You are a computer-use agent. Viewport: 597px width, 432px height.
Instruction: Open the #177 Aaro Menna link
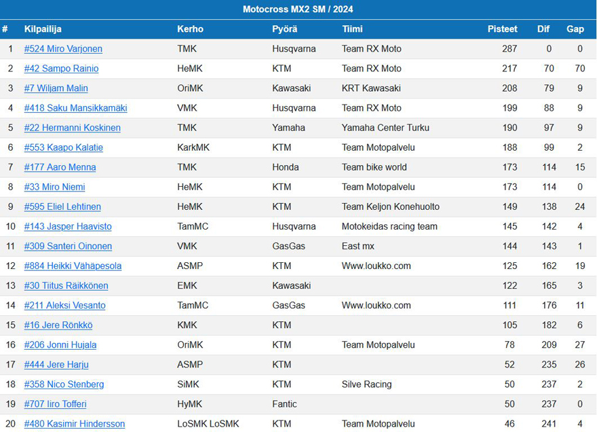(60, 167)
